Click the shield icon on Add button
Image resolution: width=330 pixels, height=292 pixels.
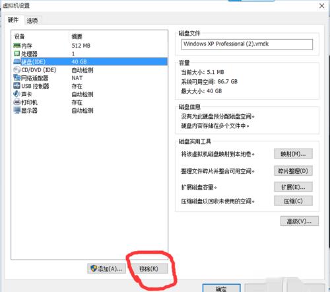tap(94, 268)
